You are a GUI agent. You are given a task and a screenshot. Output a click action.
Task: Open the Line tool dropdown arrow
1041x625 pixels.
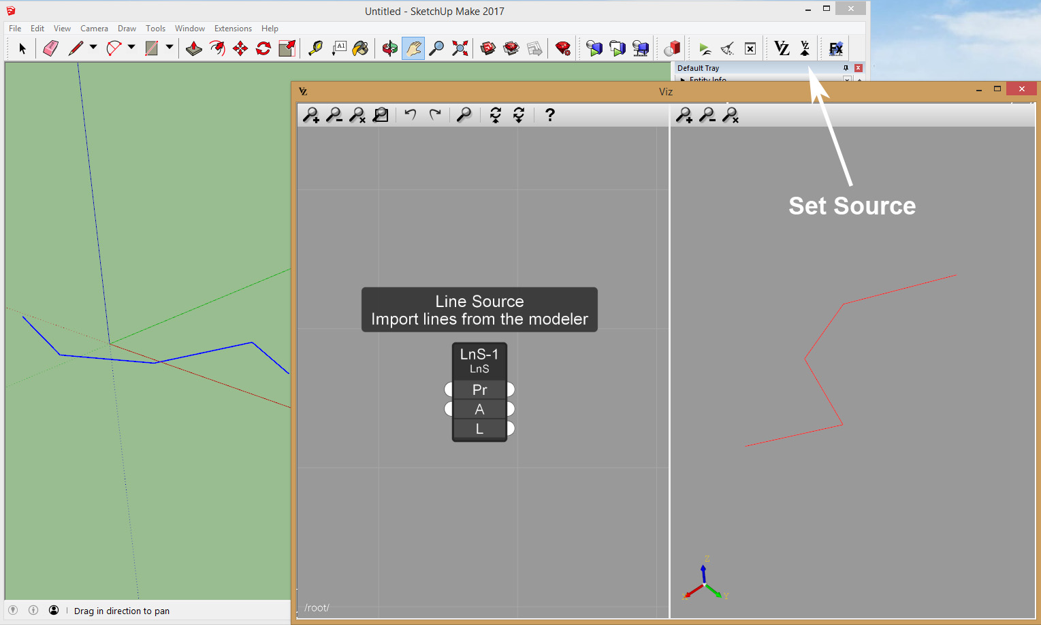click(x=93, y=48)
